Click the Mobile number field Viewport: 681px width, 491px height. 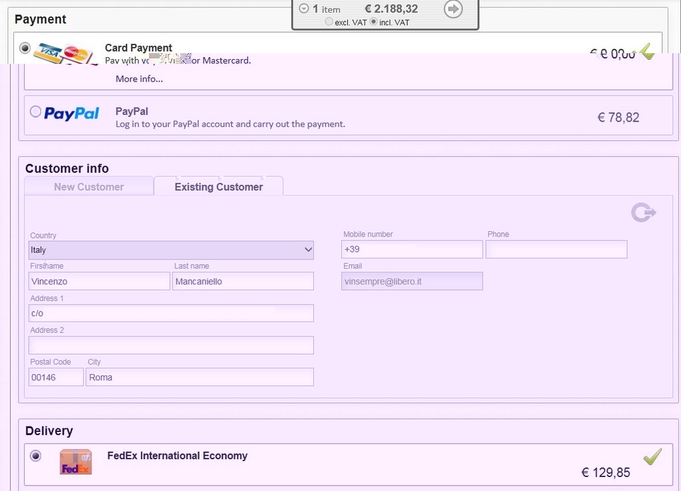[x=412, y=249]
